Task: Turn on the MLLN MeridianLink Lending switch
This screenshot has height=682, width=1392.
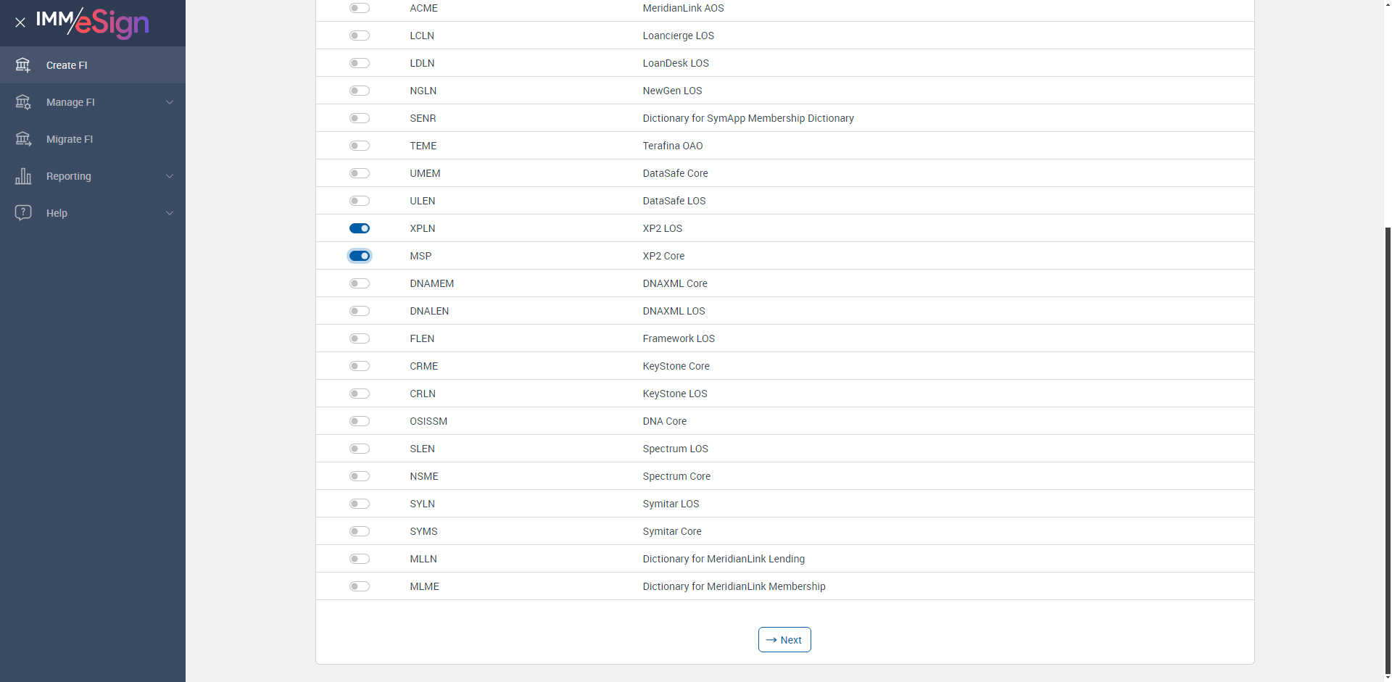Action: pyautogui.click(x=360, y=559)
